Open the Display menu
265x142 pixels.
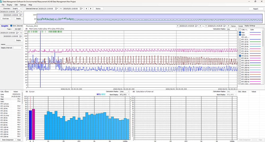click(x=10, y=5)
